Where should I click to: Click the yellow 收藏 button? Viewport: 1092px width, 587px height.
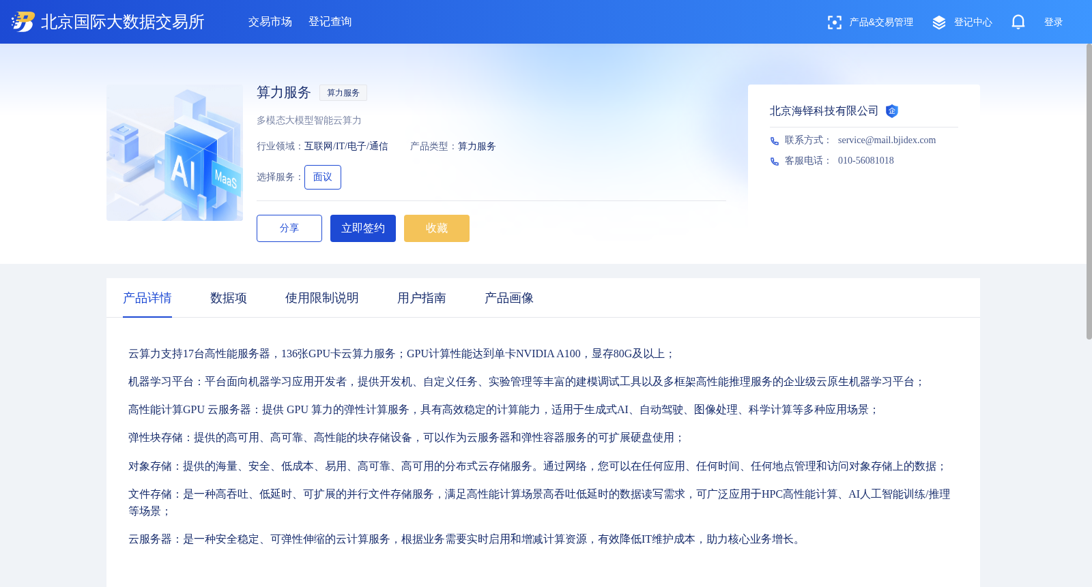coord(437,228)
